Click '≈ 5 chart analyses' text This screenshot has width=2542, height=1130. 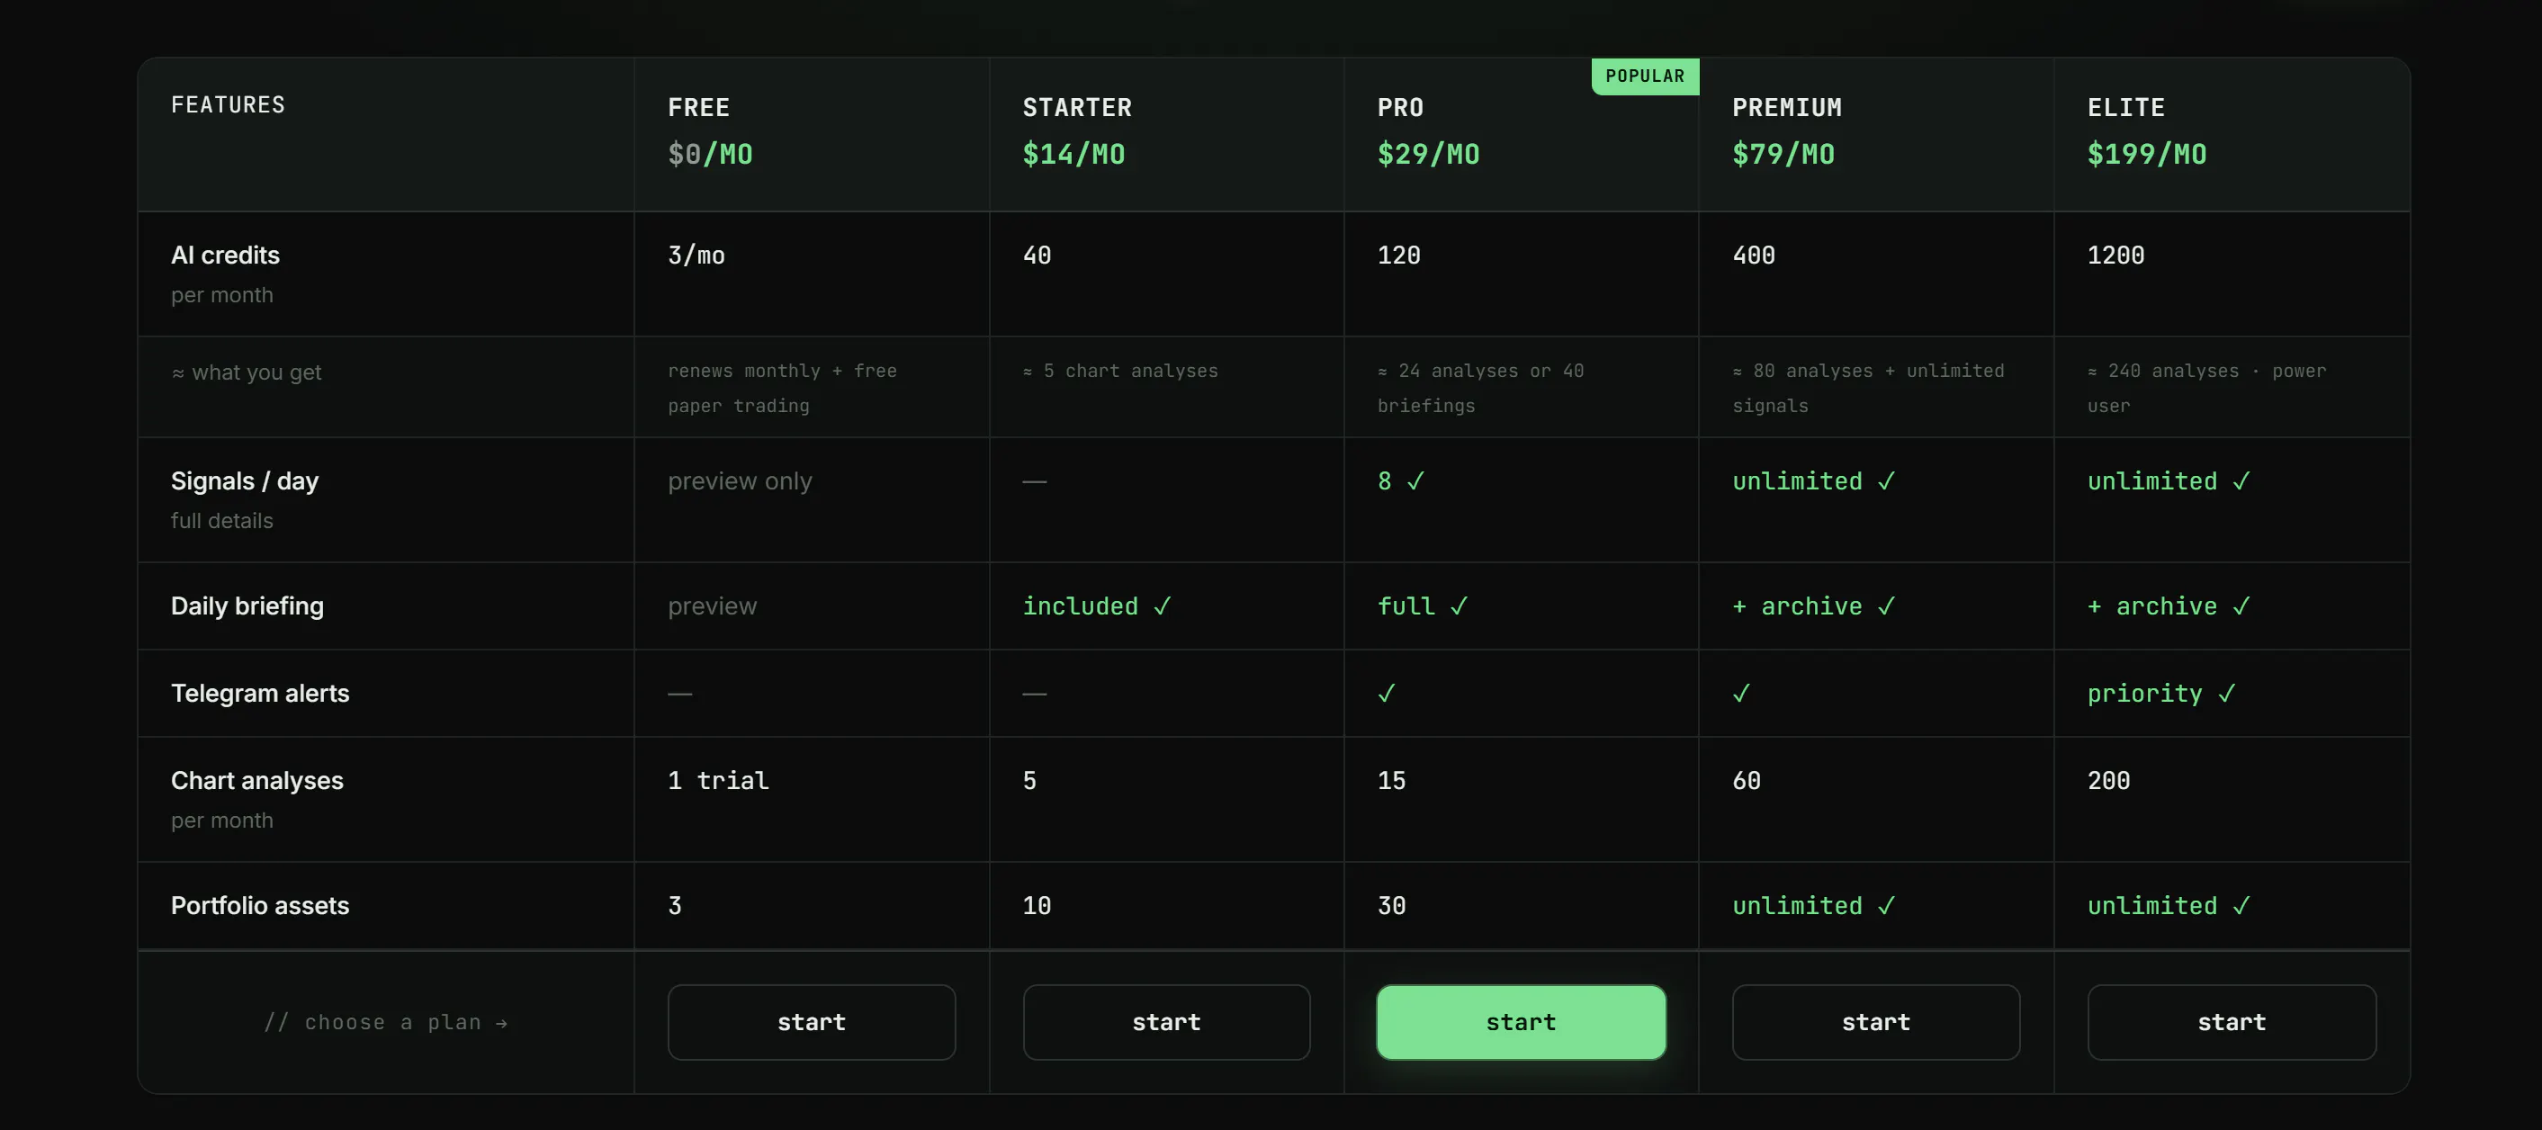click(1120, 371)
